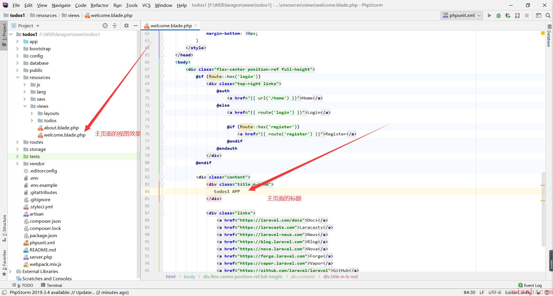
Task: Expand the layouts folder
Action: click(32, 113)
